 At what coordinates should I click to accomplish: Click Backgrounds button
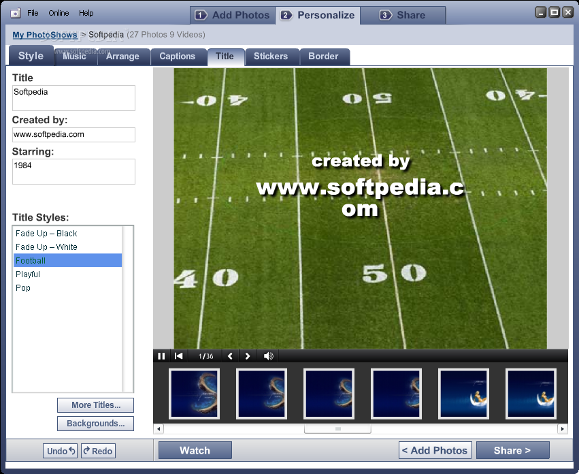point(96,424)
